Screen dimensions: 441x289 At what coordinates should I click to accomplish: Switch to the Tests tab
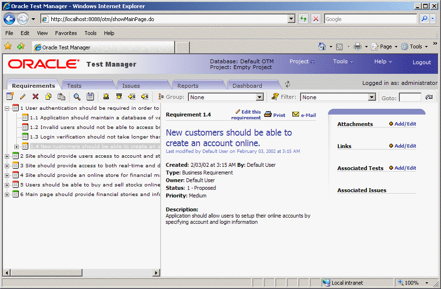(x=74, y=85)
